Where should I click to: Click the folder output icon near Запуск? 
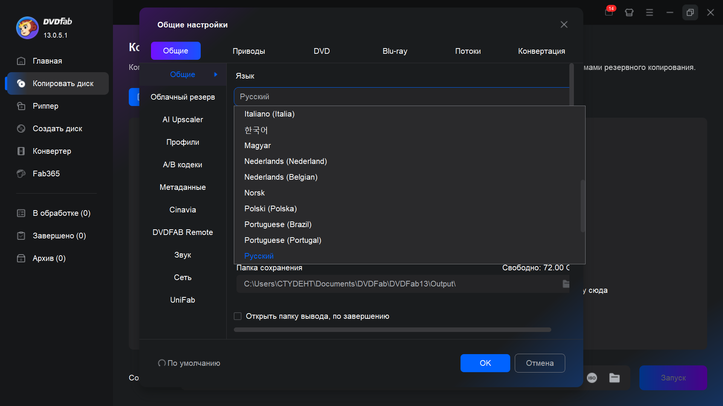click(615, 378)
